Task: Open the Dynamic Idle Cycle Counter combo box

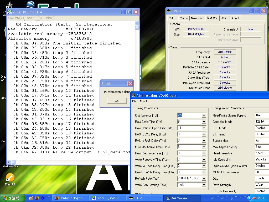Action: [262, 166]
